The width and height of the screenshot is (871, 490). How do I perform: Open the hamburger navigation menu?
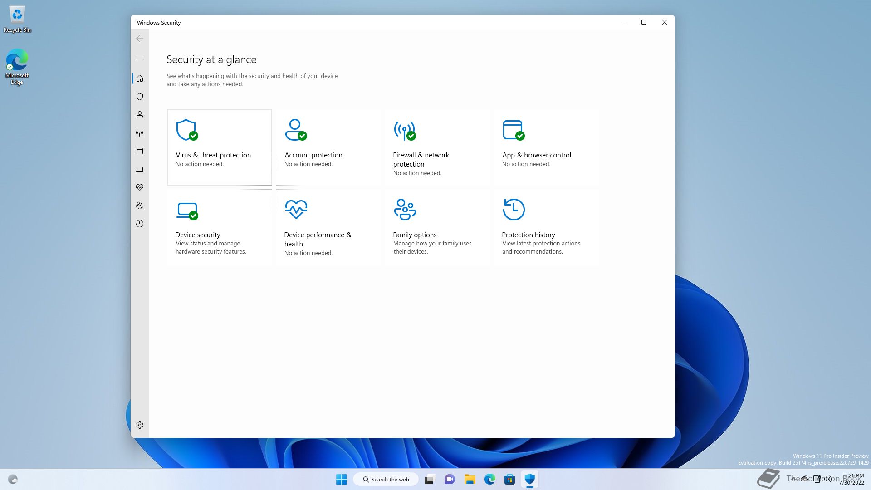[140, 57]
